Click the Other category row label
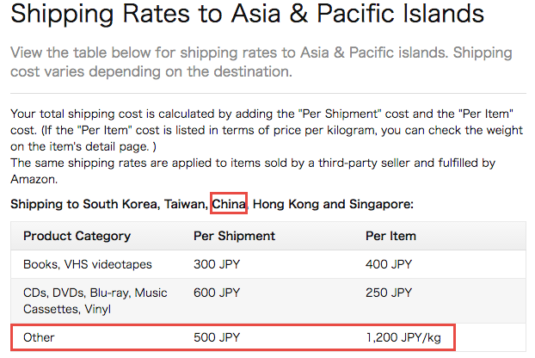This screenshot has width=535, height=358. pyautogui.click(x=39, y=337)
